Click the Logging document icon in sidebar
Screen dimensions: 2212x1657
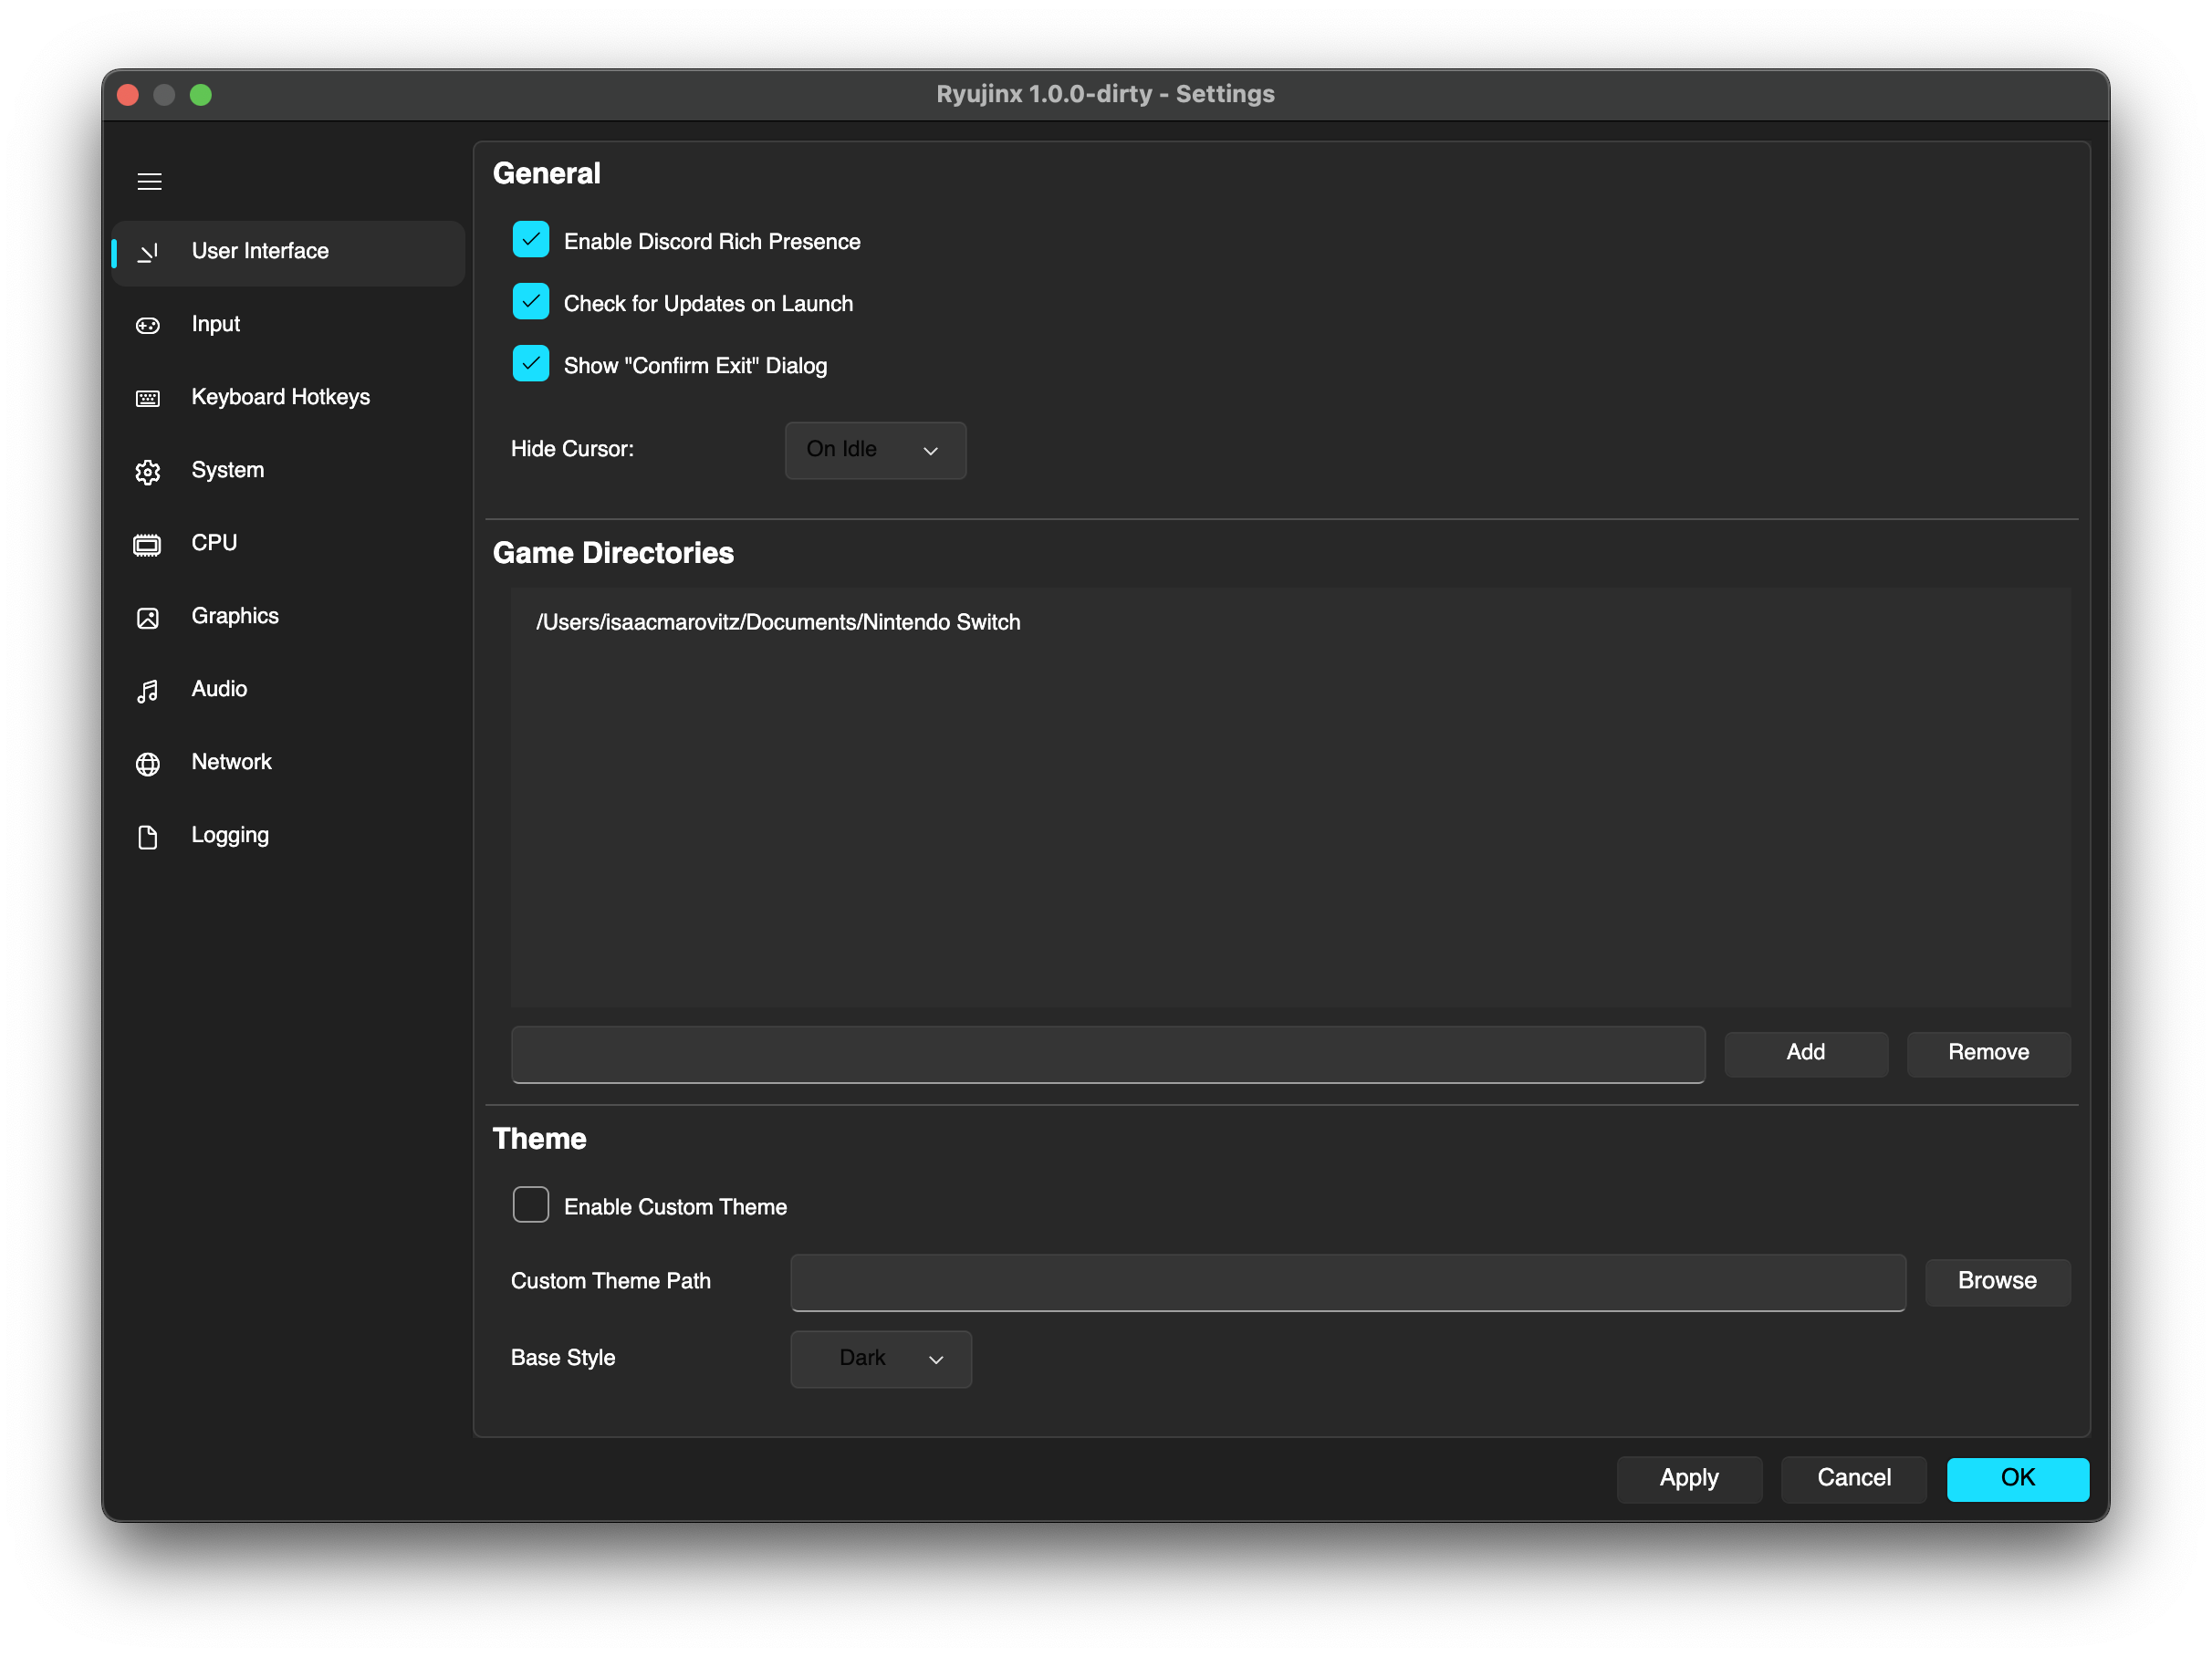tap(148, 835)
